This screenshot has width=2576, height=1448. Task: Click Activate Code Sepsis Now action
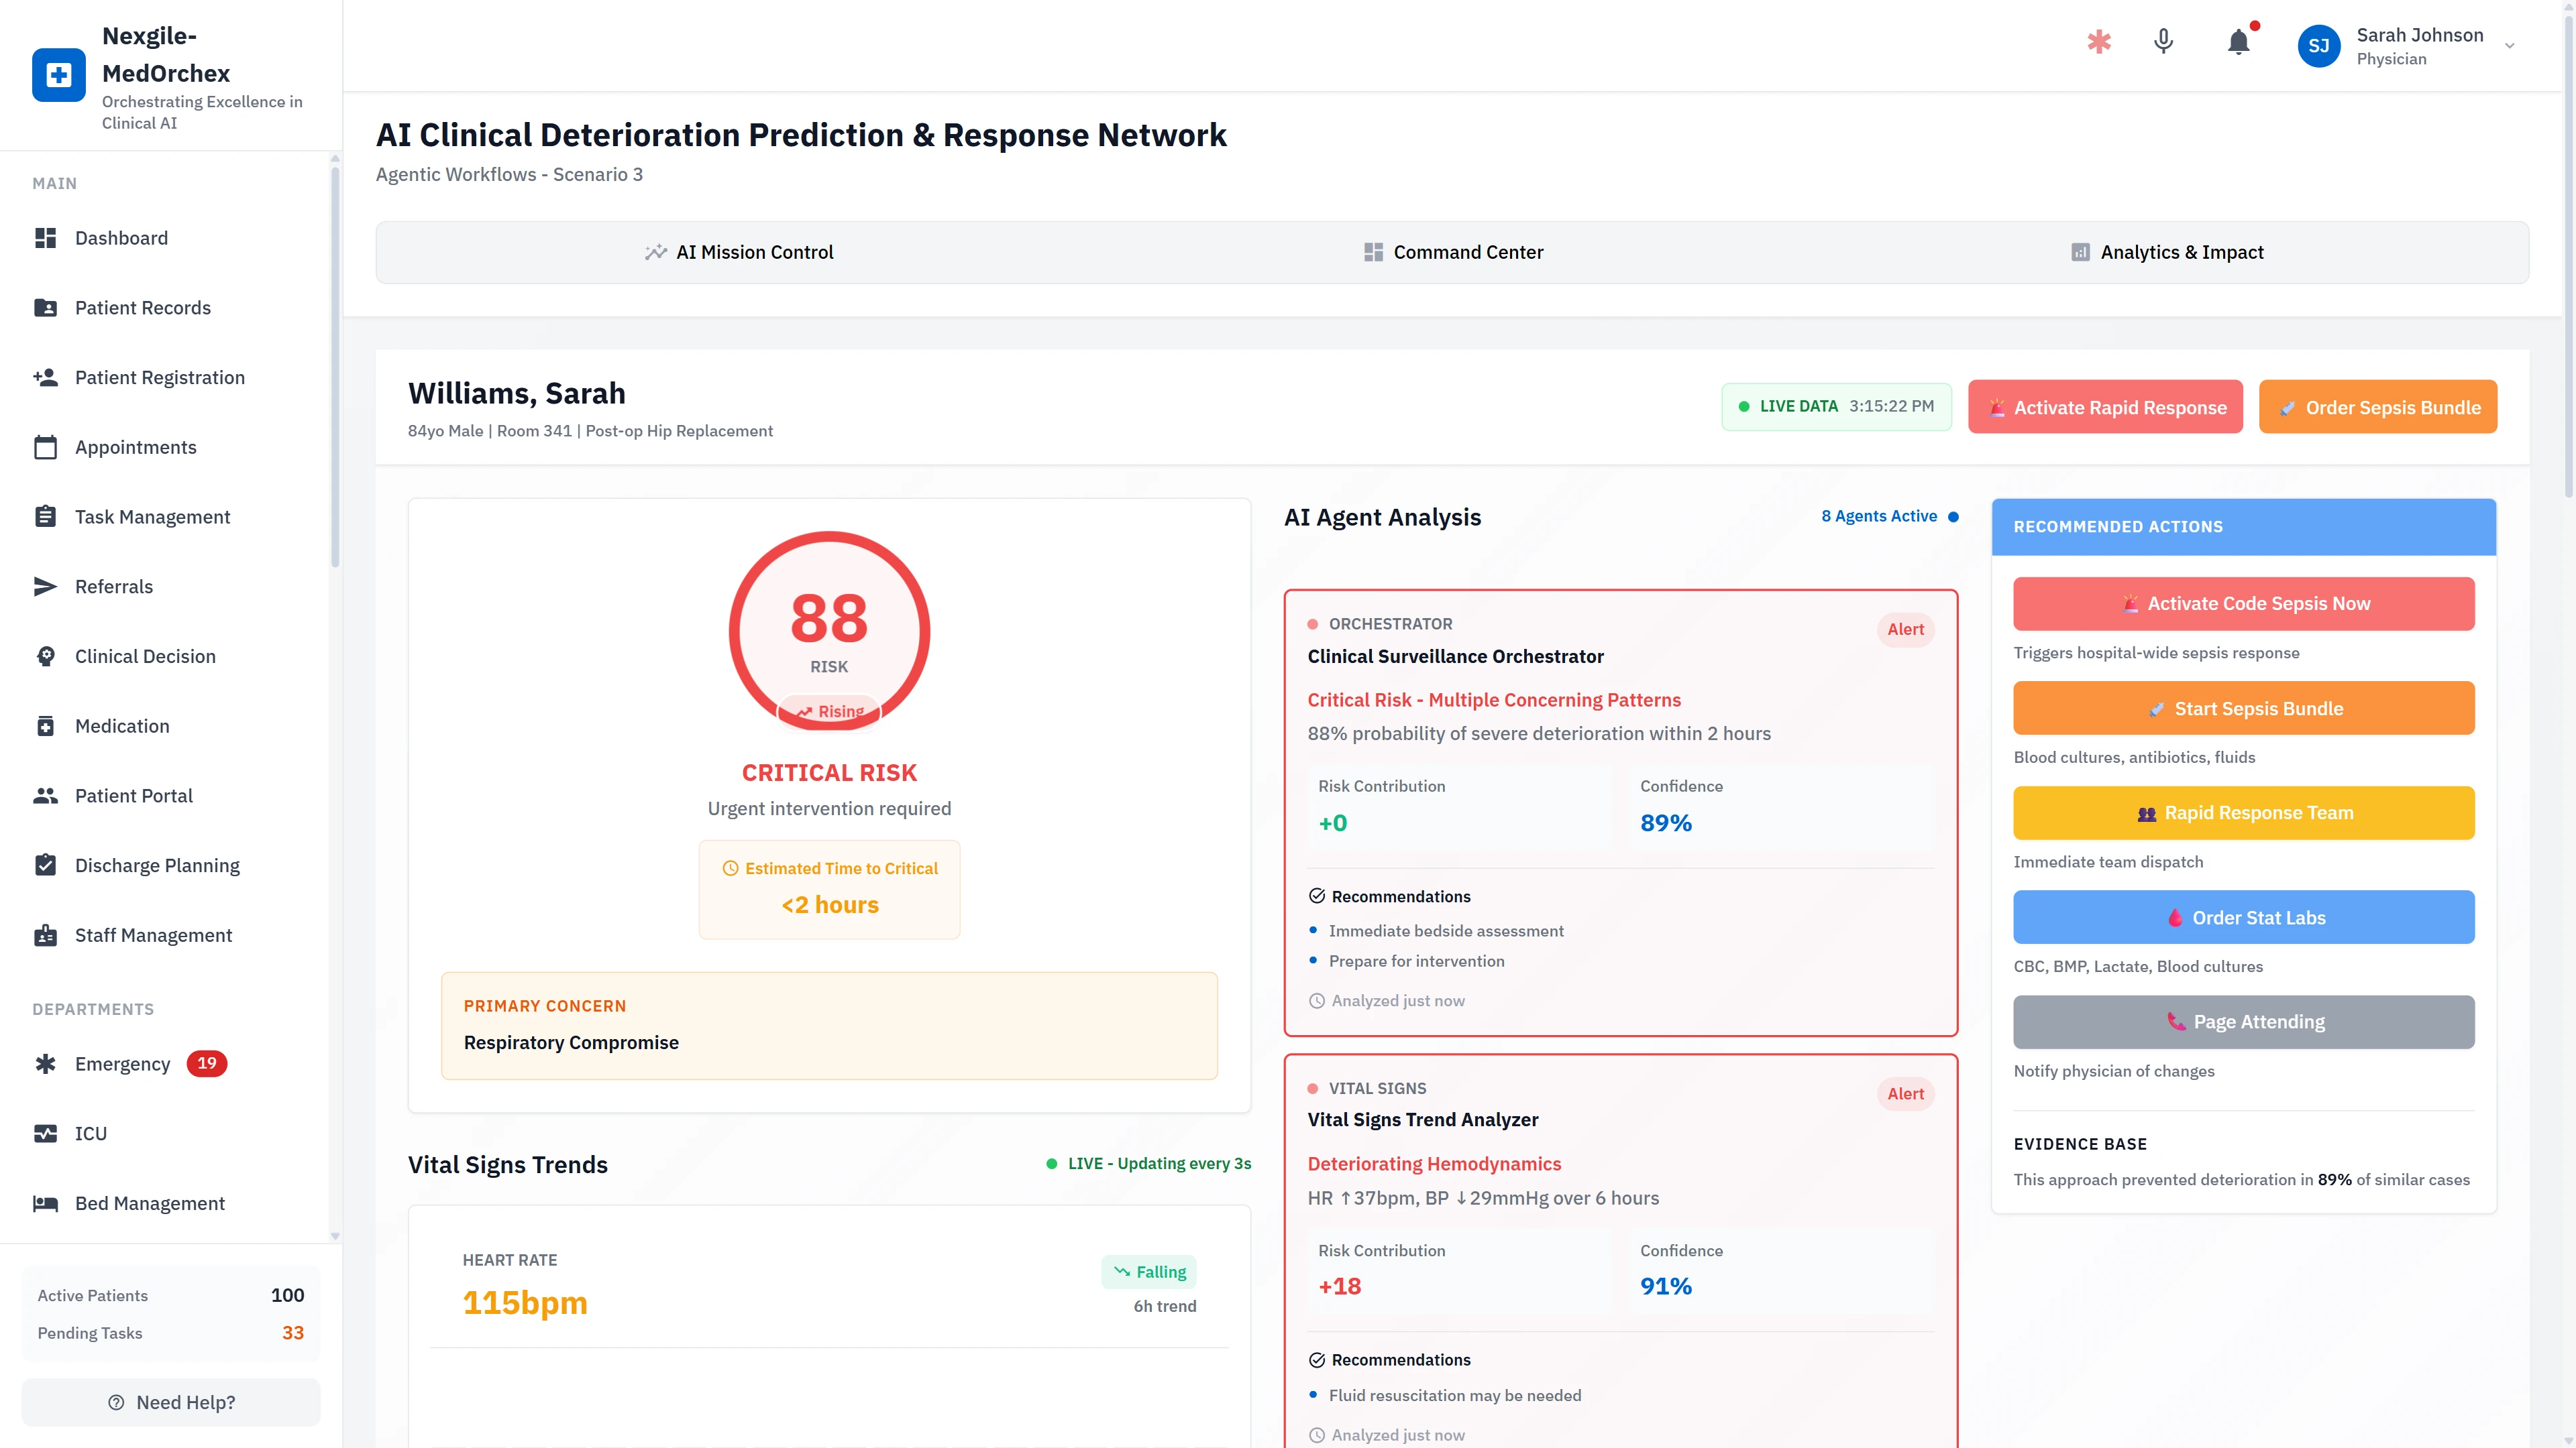pyautogui.click(x=2243, y=603)
